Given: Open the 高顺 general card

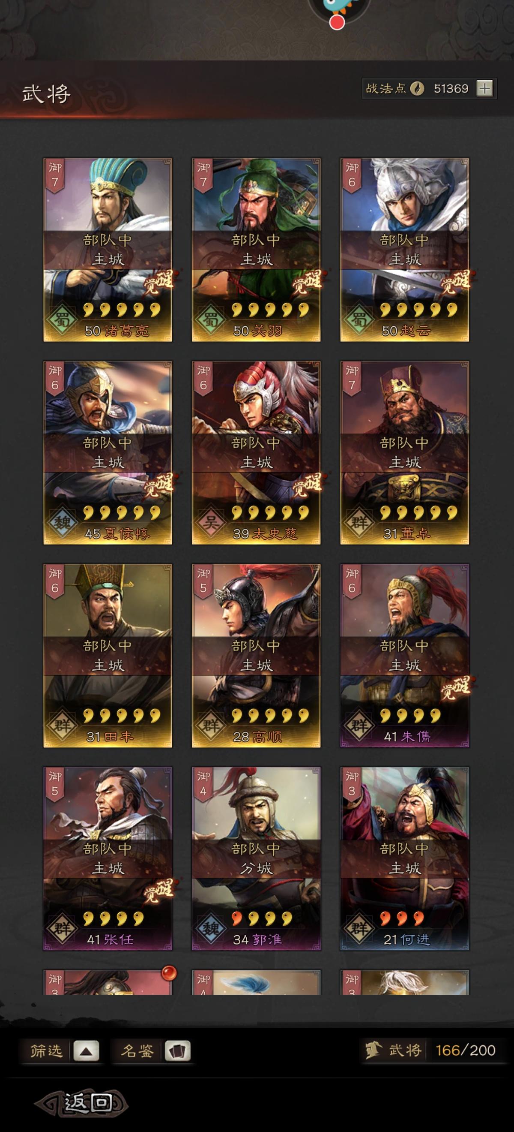Looking at the screenshot, I should point(256,656).
